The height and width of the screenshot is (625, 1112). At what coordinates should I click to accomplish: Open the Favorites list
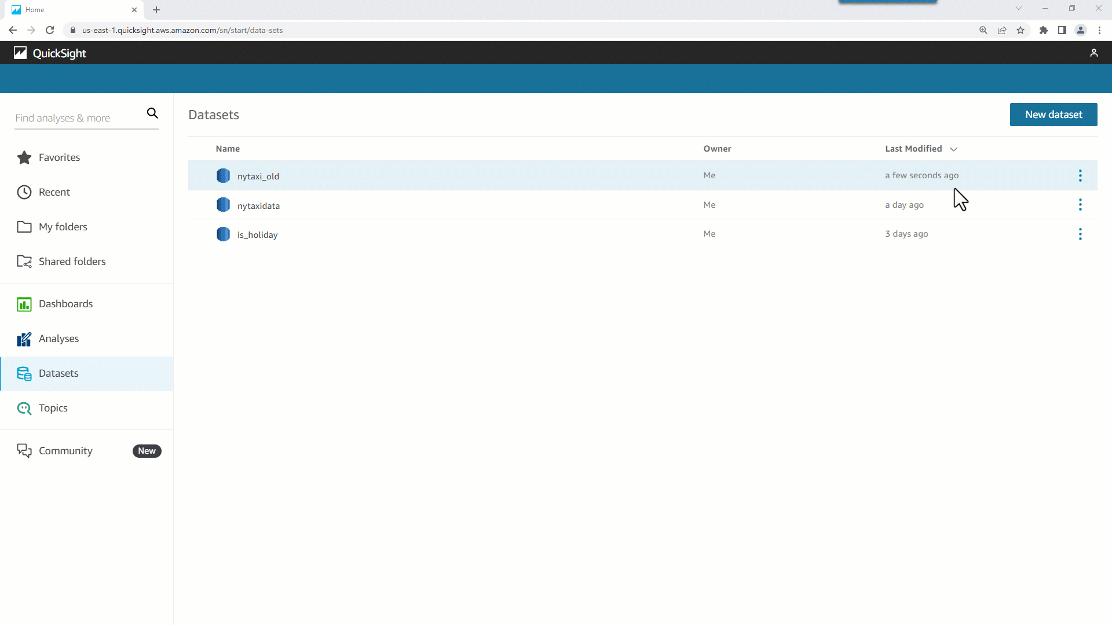58,157
